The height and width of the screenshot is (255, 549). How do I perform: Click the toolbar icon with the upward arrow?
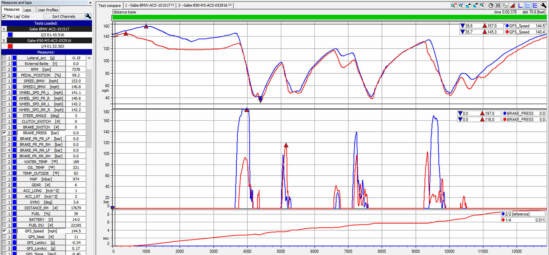[x=468, y=5]
